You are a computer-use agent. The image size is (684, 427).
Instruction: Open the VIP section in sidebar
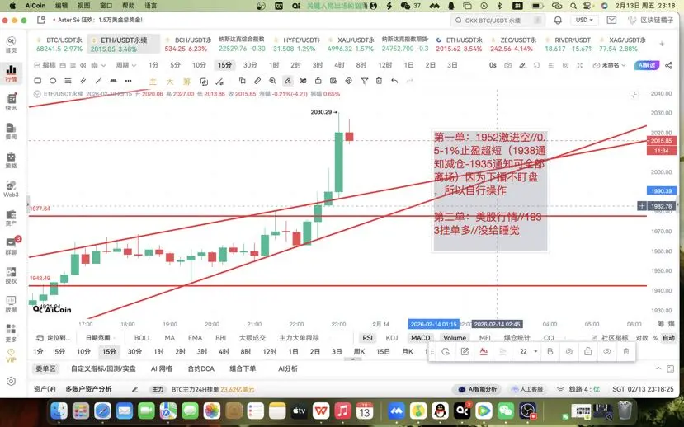[x=11, y=355]
